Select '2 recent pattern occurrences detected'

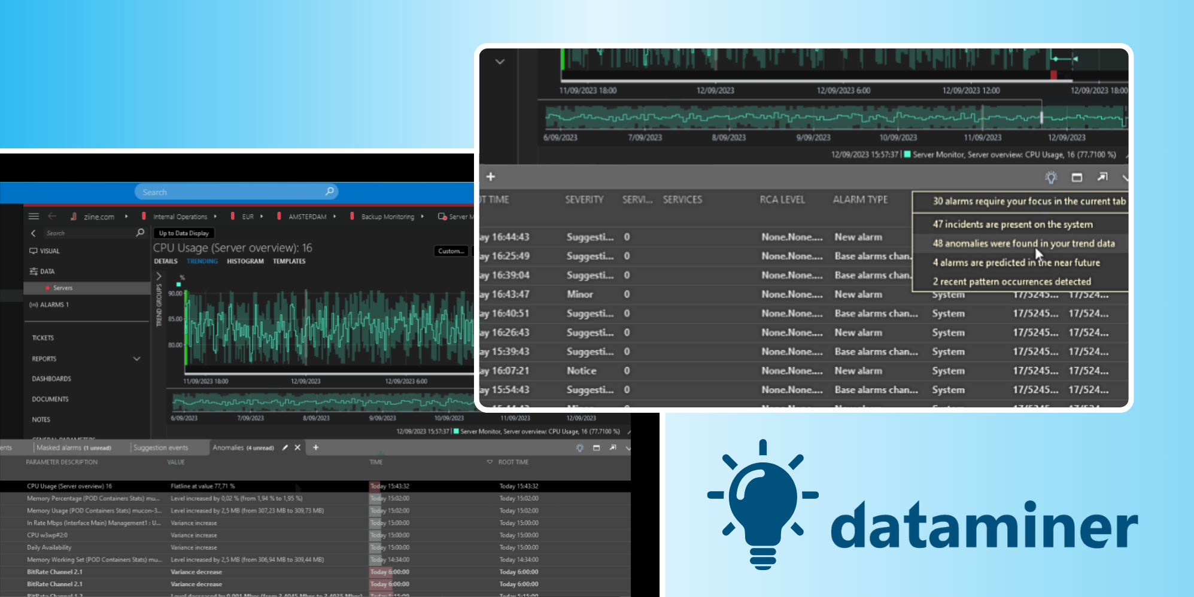(x=1020, y=282)
